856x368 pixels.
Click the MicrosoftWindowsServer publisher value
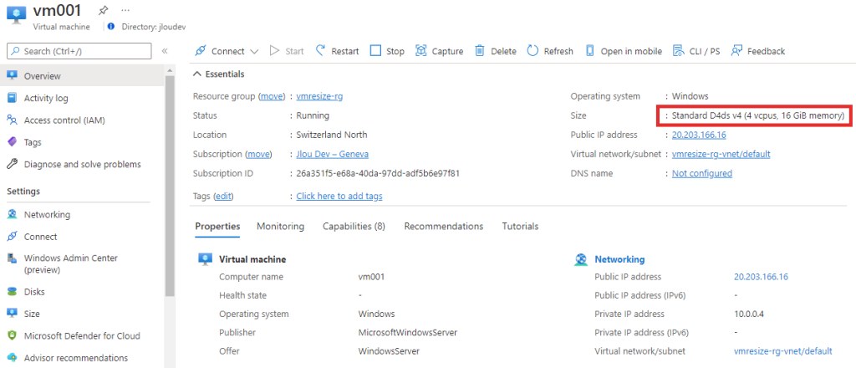point(408,333)
